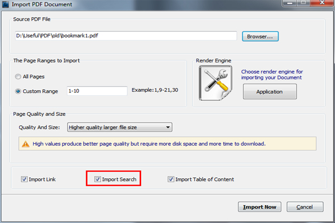Click the Application render engine button
Image resolution: width=335 pixels, height=223 pixels.
[270, 91]
